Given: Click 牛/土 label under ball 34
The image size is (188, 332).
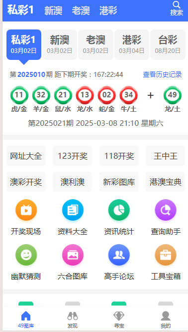Looking at the screenshot, I should click(x=128, y=109).
